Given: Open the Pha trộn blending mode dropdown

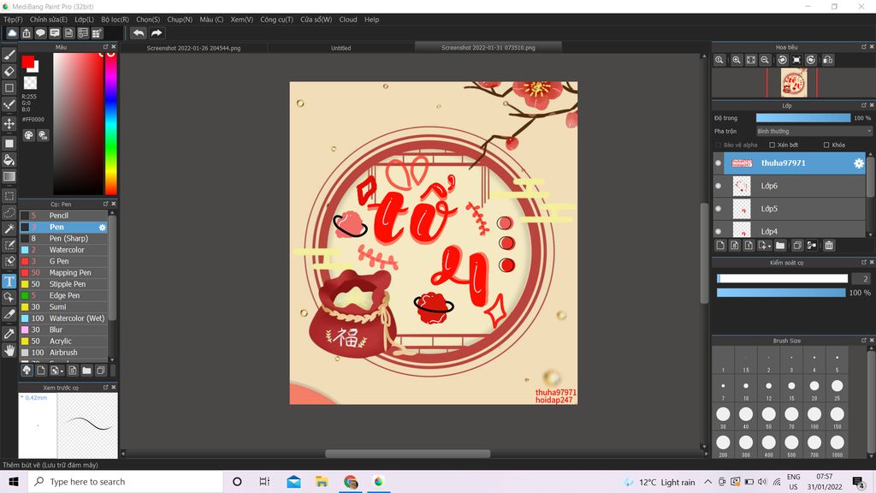Looking at the screenshot, I should [814, 131].
